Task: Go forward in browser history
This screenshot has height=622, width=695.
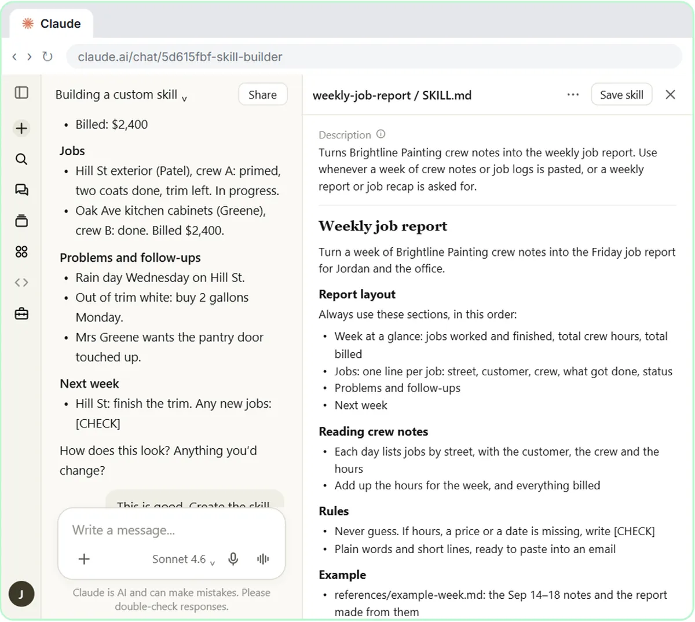Action: click(x=30, y=57)
